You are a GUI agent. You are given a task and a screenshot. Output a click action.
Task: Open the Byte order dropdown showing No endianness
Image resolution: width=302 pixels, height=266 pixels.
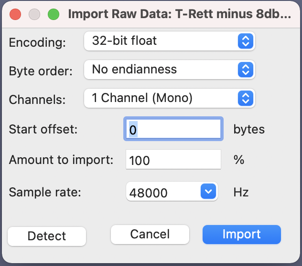[x=170, y=70]
